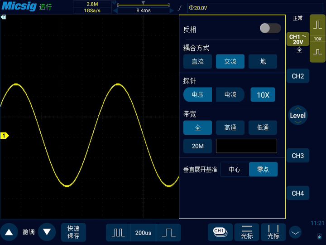Increase vertical scale with upper pulse icon
Image resolution: width=326 pixels, height=245 pixels.
(317, 25)
